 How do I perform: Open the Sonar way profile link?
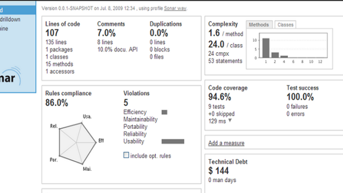[175, 8]
